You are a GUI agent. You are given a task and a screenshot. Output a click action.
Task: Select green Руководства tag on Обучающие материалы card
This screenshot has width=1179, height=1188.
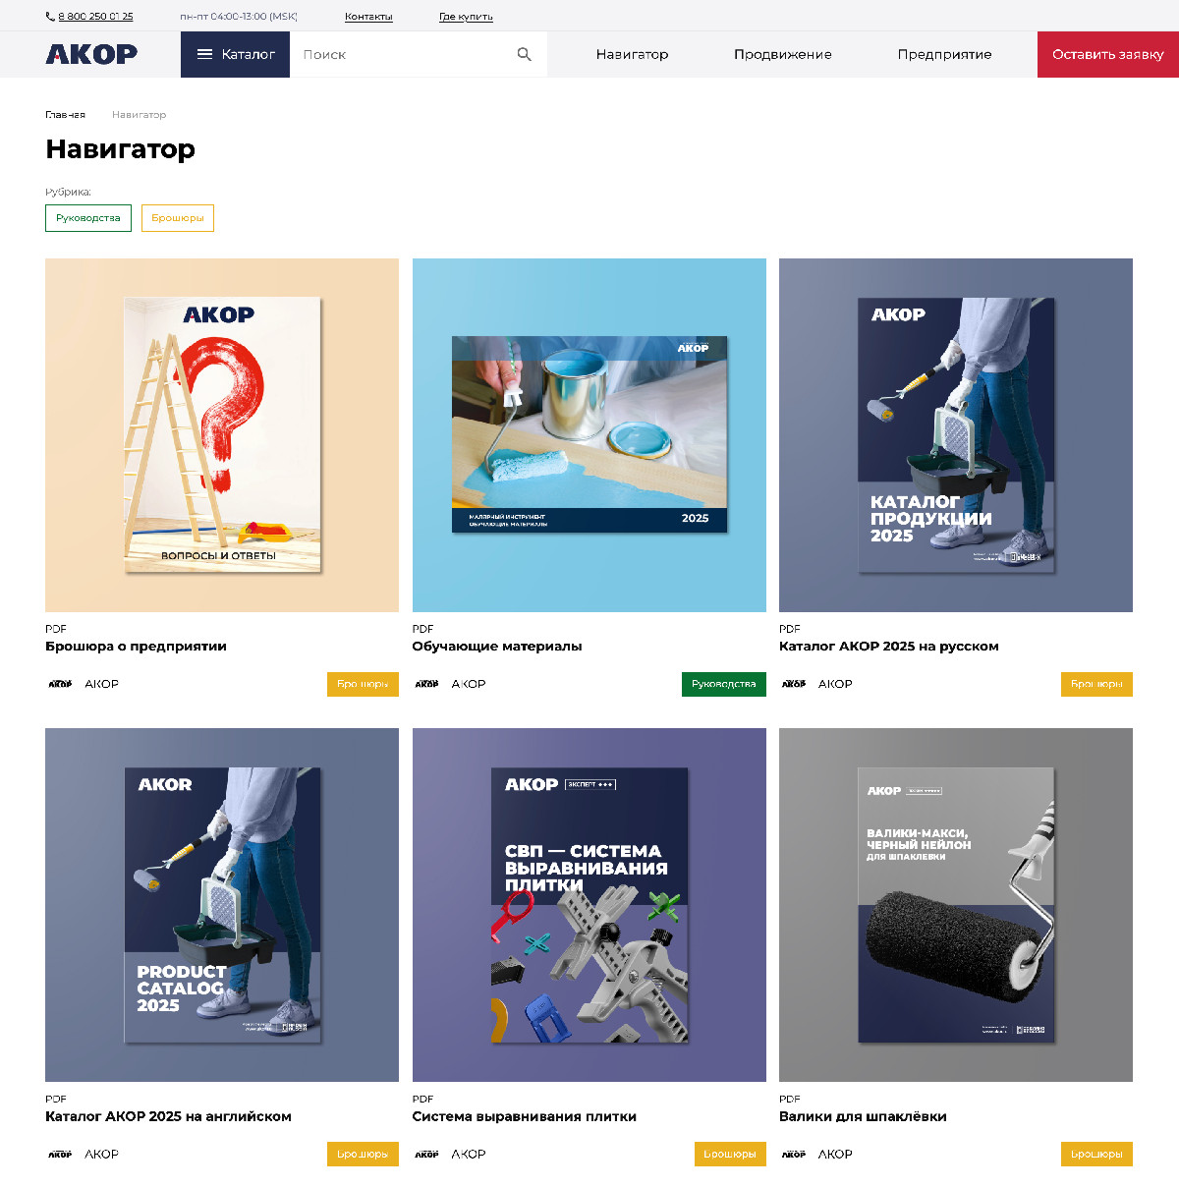tap(724, 684)
